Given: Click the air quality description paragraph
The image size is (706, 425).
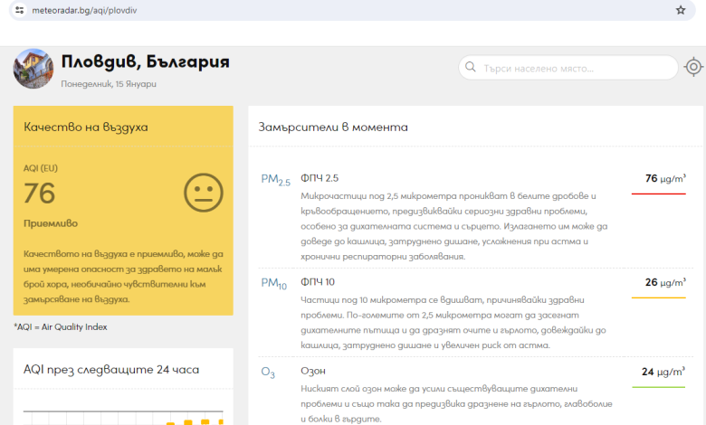Looking at the screenshot, I should [x=123, y=277].
